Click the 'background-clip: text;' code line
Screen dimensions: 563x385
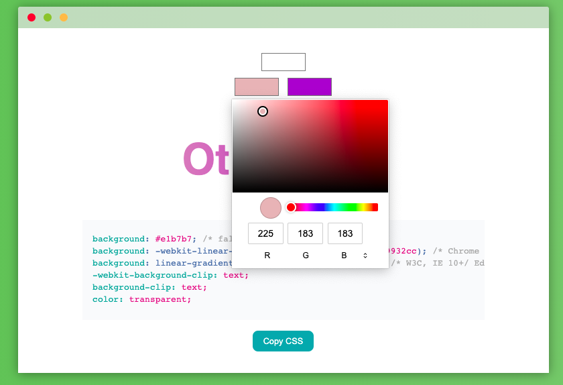pyautogui.click(x=149, y=287)
